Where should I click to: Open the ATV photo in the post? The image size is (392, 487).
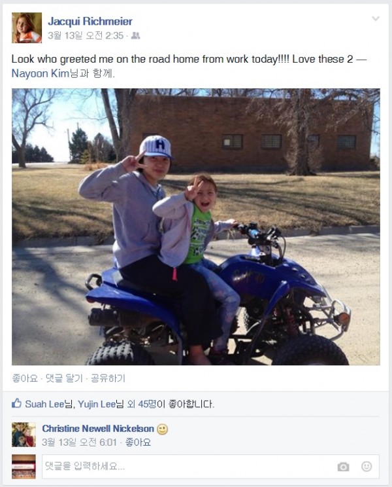[196, 226]
